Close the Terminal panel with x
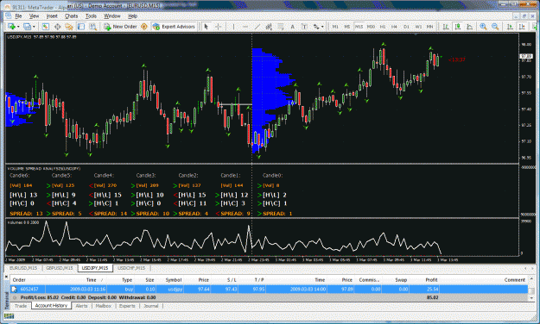Viewport: 540px width, 324px height. click(6, 277)
